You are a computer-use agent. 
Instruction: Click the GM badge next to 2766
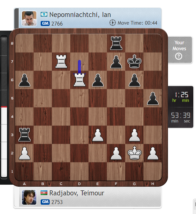point(45,24)
